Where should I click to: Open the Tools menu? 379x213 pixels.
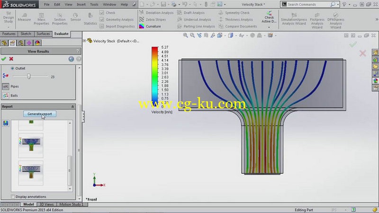pyautogui.click(x=94, y=4)
